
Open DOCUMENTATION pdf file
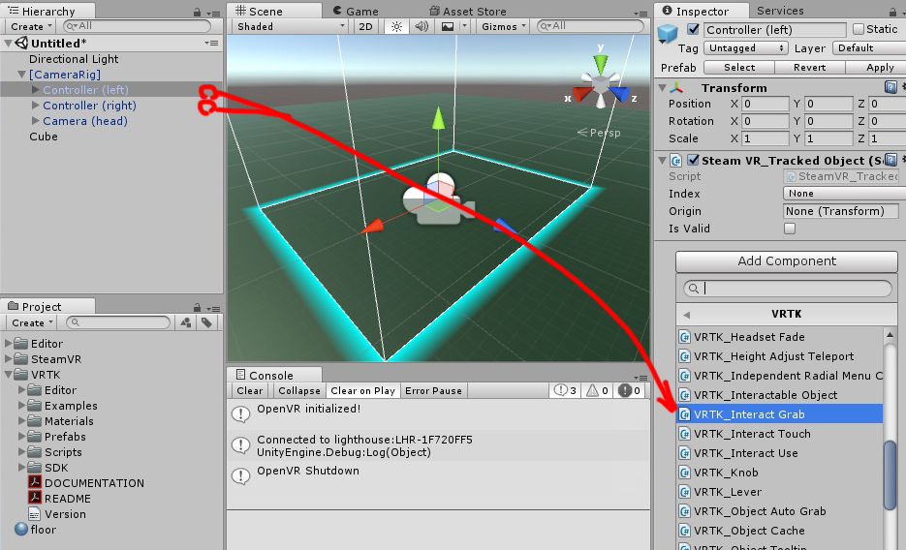point(86,483)
